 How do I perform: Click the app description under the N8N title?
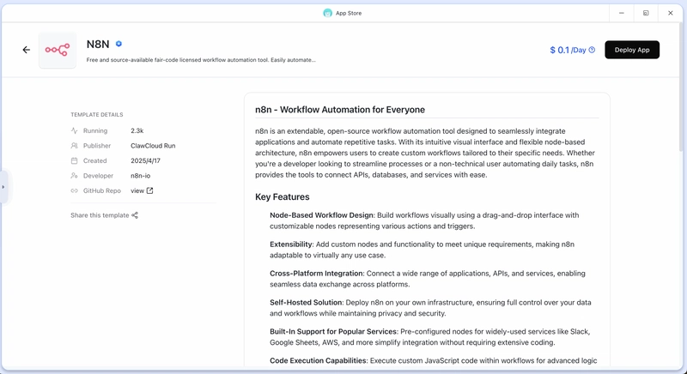coord(201,60)
